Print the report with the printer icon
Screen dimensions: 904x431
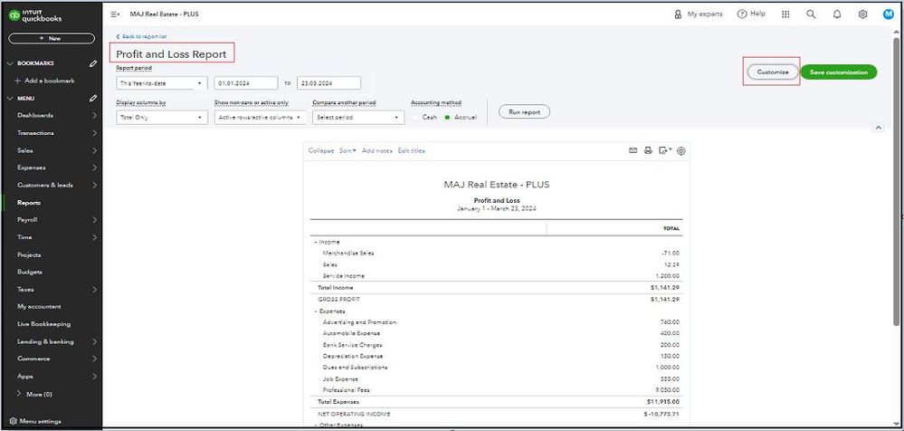coord(648,150)
